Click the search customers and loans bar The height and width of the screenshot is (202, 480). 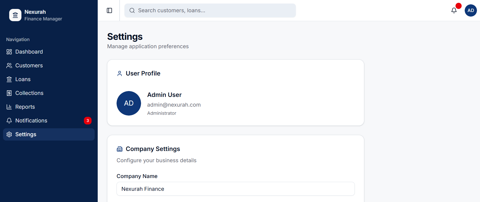tap(210, 10)
